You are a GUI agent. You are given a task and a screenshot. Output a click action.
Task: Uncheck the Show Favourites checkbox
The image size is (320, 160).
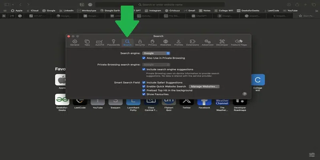[x=144, y=94]
